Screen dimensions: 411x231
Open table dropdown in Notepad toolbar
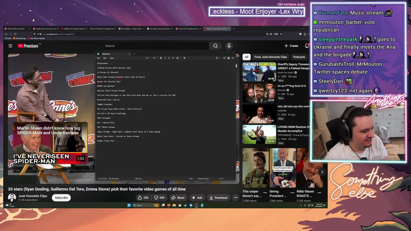pyautogui.click(x=179, y=58)
